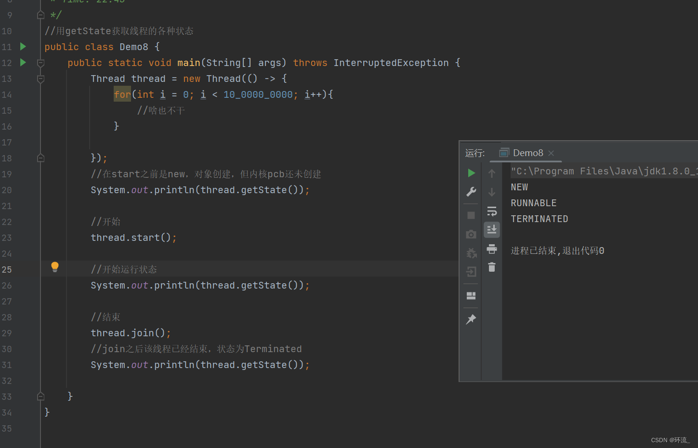Image resolution: width=698 pixels, height=448 pixels.
Task: Run Demo8 class from gutter at line 11
Action: 22,46
